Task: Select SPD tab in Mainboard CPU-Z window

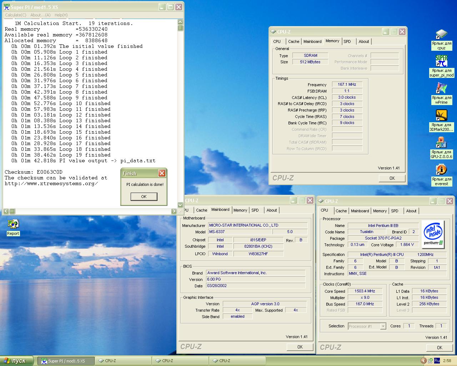Action: [x=255, y=210]
